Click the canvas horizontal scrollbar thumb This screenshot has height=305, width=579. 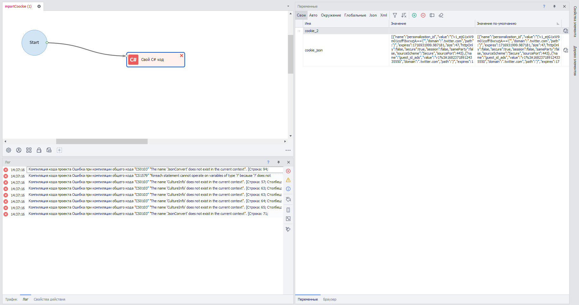(102, 142)
